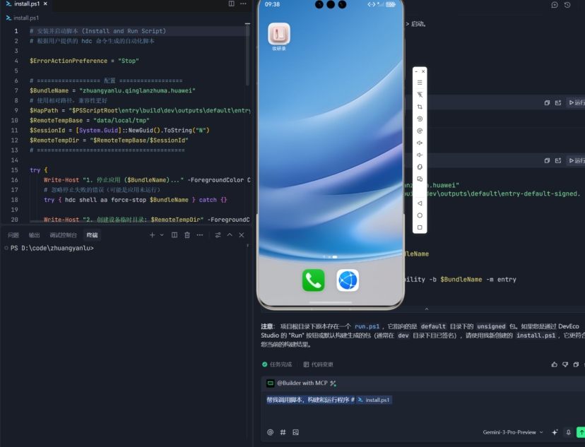Switch to the 输出 panel tab
This screenshot has height=447, width=585.
[34, 235]
